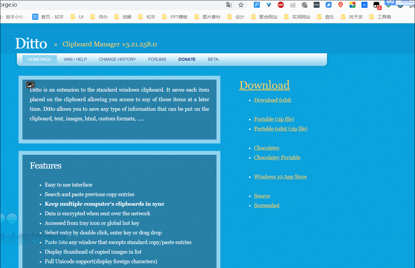The image size is (415, 268).
Task: Open the 图片素材 bookmark folder
Action: (x=208, y=17)
